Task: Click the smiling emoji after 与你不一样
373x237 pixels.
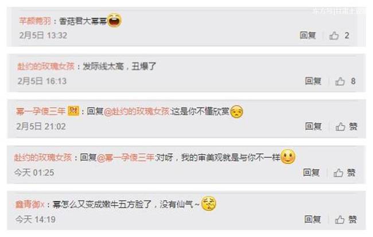Action: pyautogui.click(x=288, y=157)
